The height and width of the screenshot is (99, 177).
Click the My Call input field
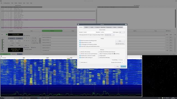[x=89, y=32]
